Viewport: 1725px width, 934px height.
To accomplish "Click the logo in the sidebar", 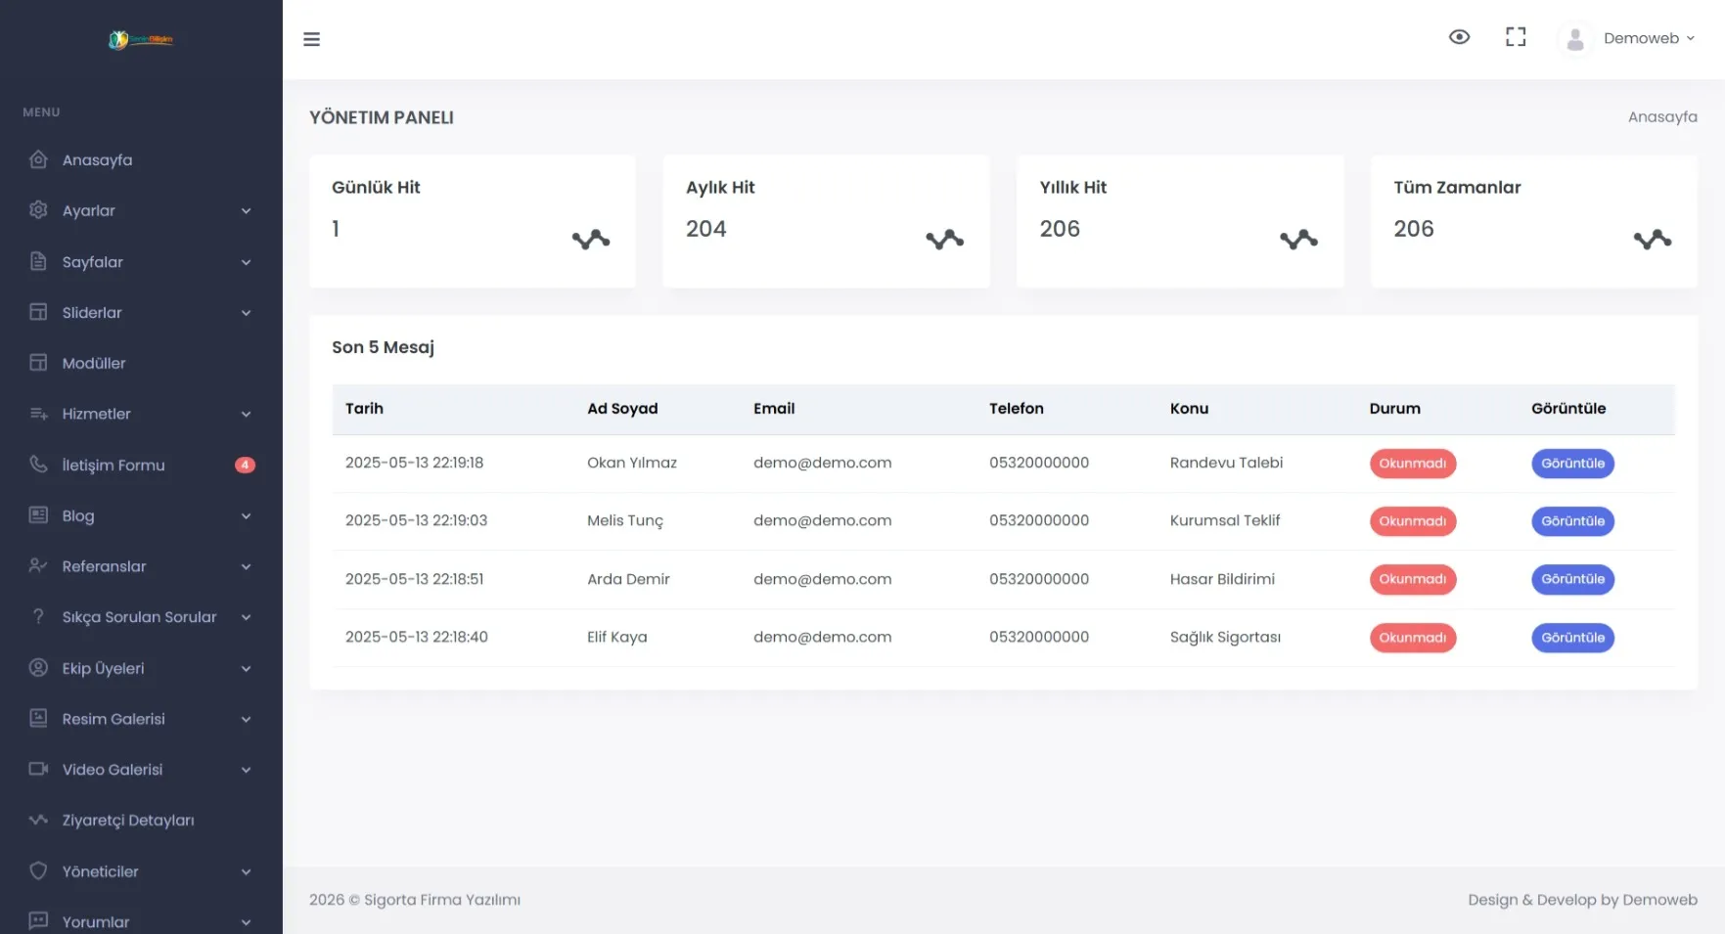I will pos(141,40).
